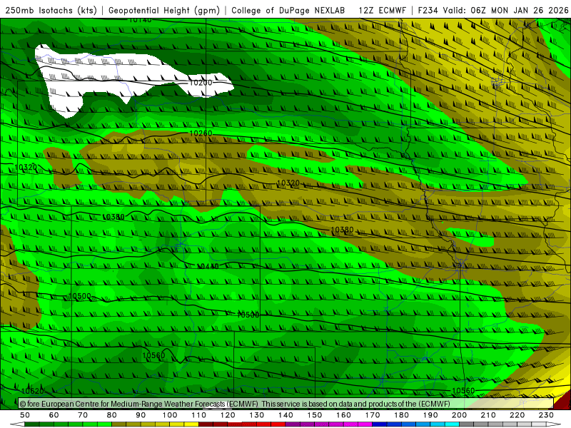The height and width of the screenshot is (428, 571).
Task: Click the 10620 height contour label
Action: pyautogui.click(x=32, y=391)
